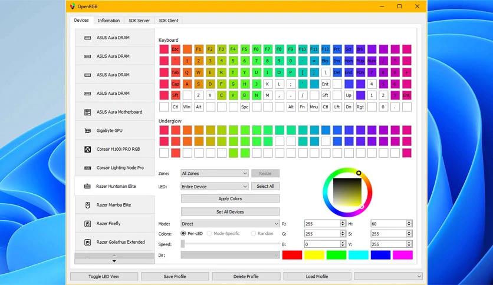Screen dimensions: 493x285
Task: Select the ASUS Aura Motherboard icon
Action: pyautogui.click(x=88, y=112)
